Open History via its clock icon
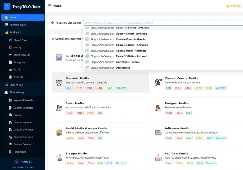 click(x=10, y=47)
